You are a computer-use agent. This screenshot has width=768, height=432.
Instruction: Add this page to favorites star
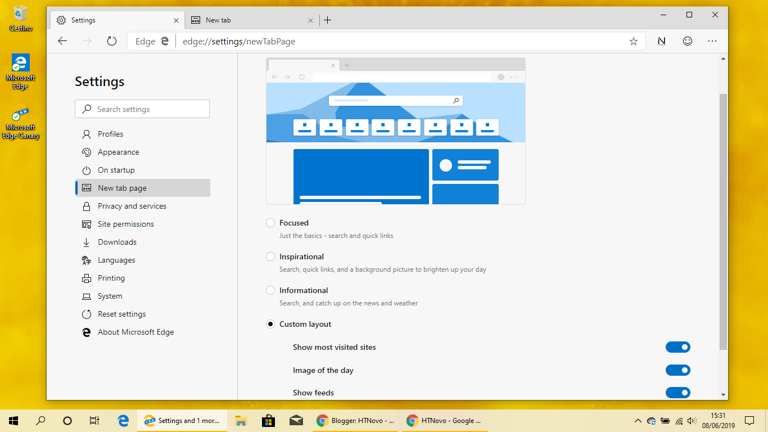[x=634, y=41]
